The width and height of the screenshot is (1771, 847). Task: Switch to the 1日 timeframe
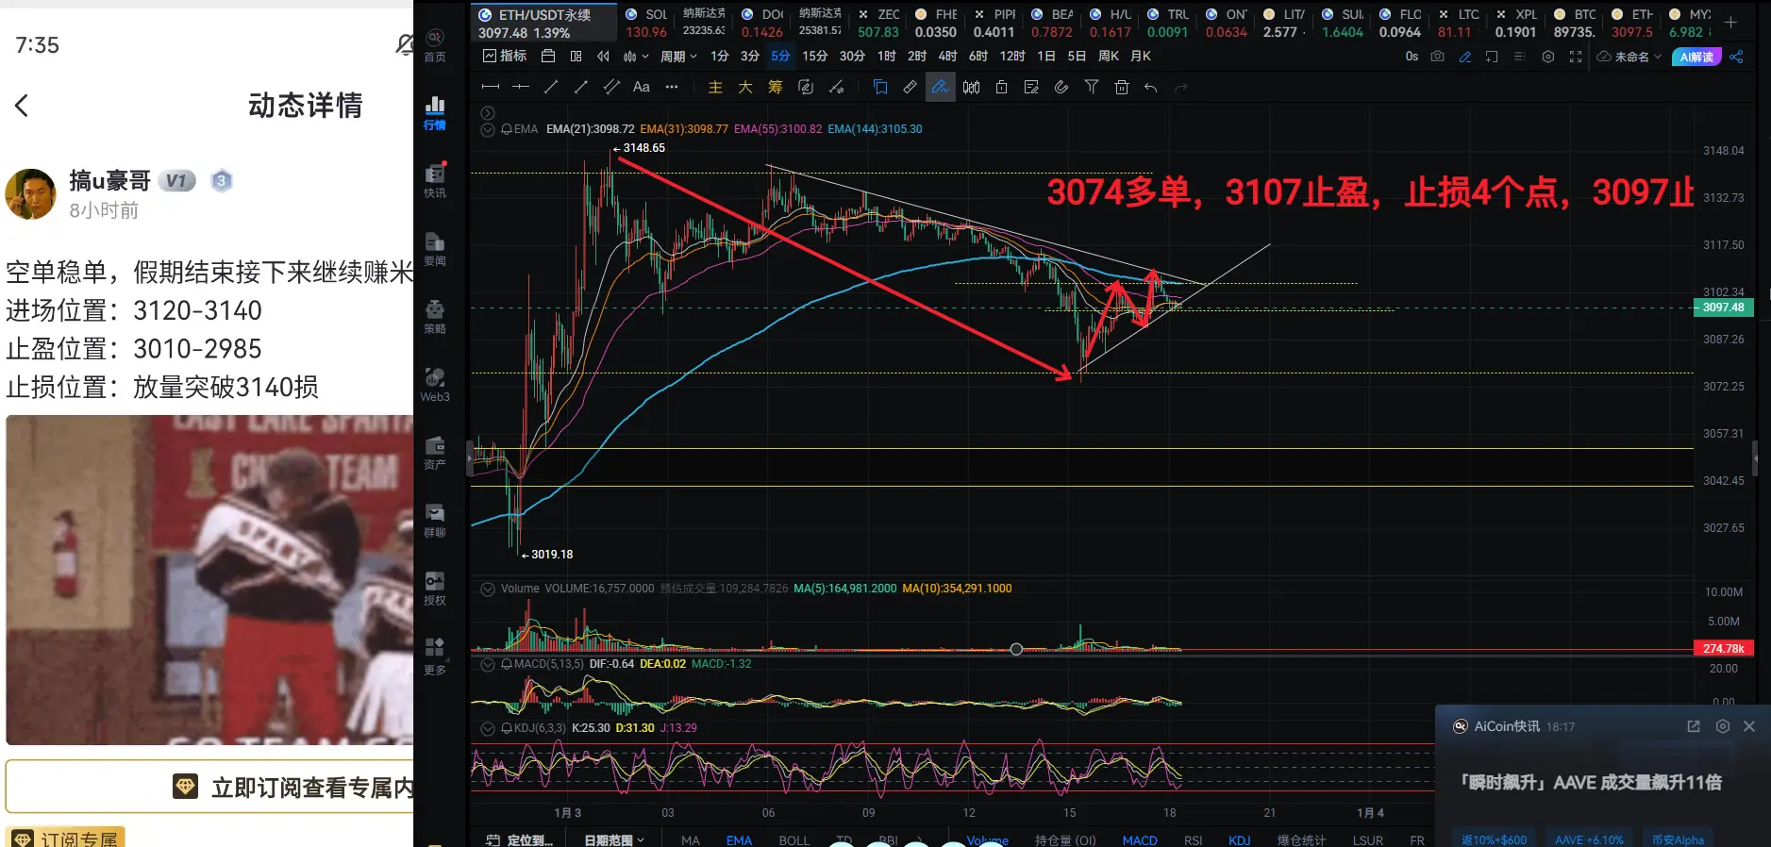(x=1045, y=57)
